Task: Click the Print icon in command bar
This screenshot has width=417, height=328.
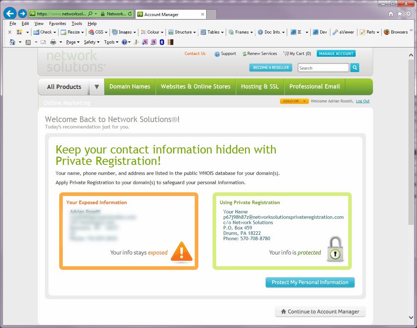Action: tap(53, 42)
